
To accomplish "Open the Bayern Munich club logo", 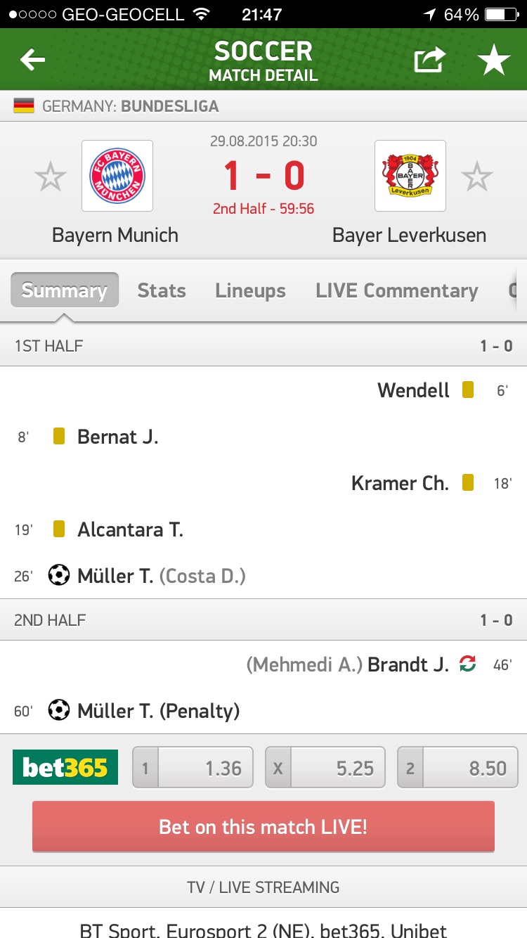I will [x=117, y=176].
